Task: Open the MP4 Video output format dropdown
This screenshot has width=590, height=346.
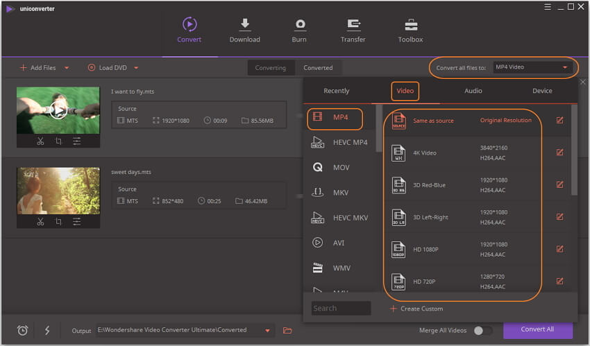Action: (x=532, y=67)
